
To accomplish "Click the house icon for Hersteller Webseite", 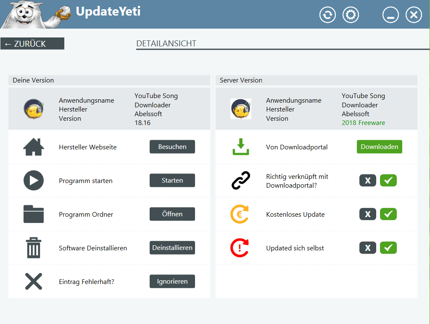I will point(34,147).
